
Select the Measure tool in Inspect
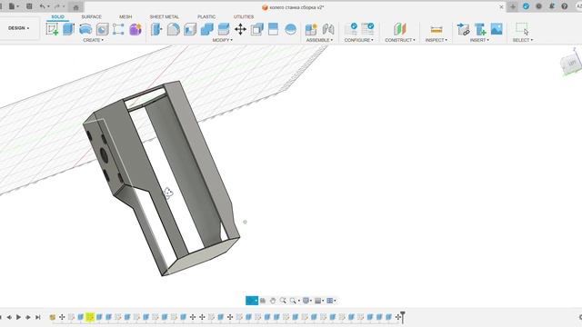pos(436,30)
